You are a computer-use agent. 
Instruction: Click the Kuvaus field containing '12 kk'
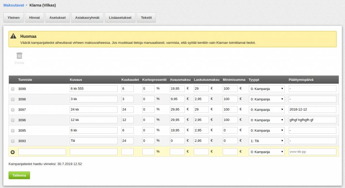point(94,120)
